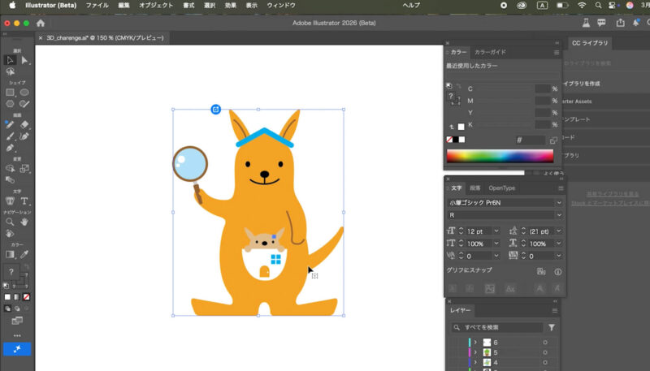Screen dimensions: 650x371
Task: Expand layer 5 in Layers panel
Action: 475,352
